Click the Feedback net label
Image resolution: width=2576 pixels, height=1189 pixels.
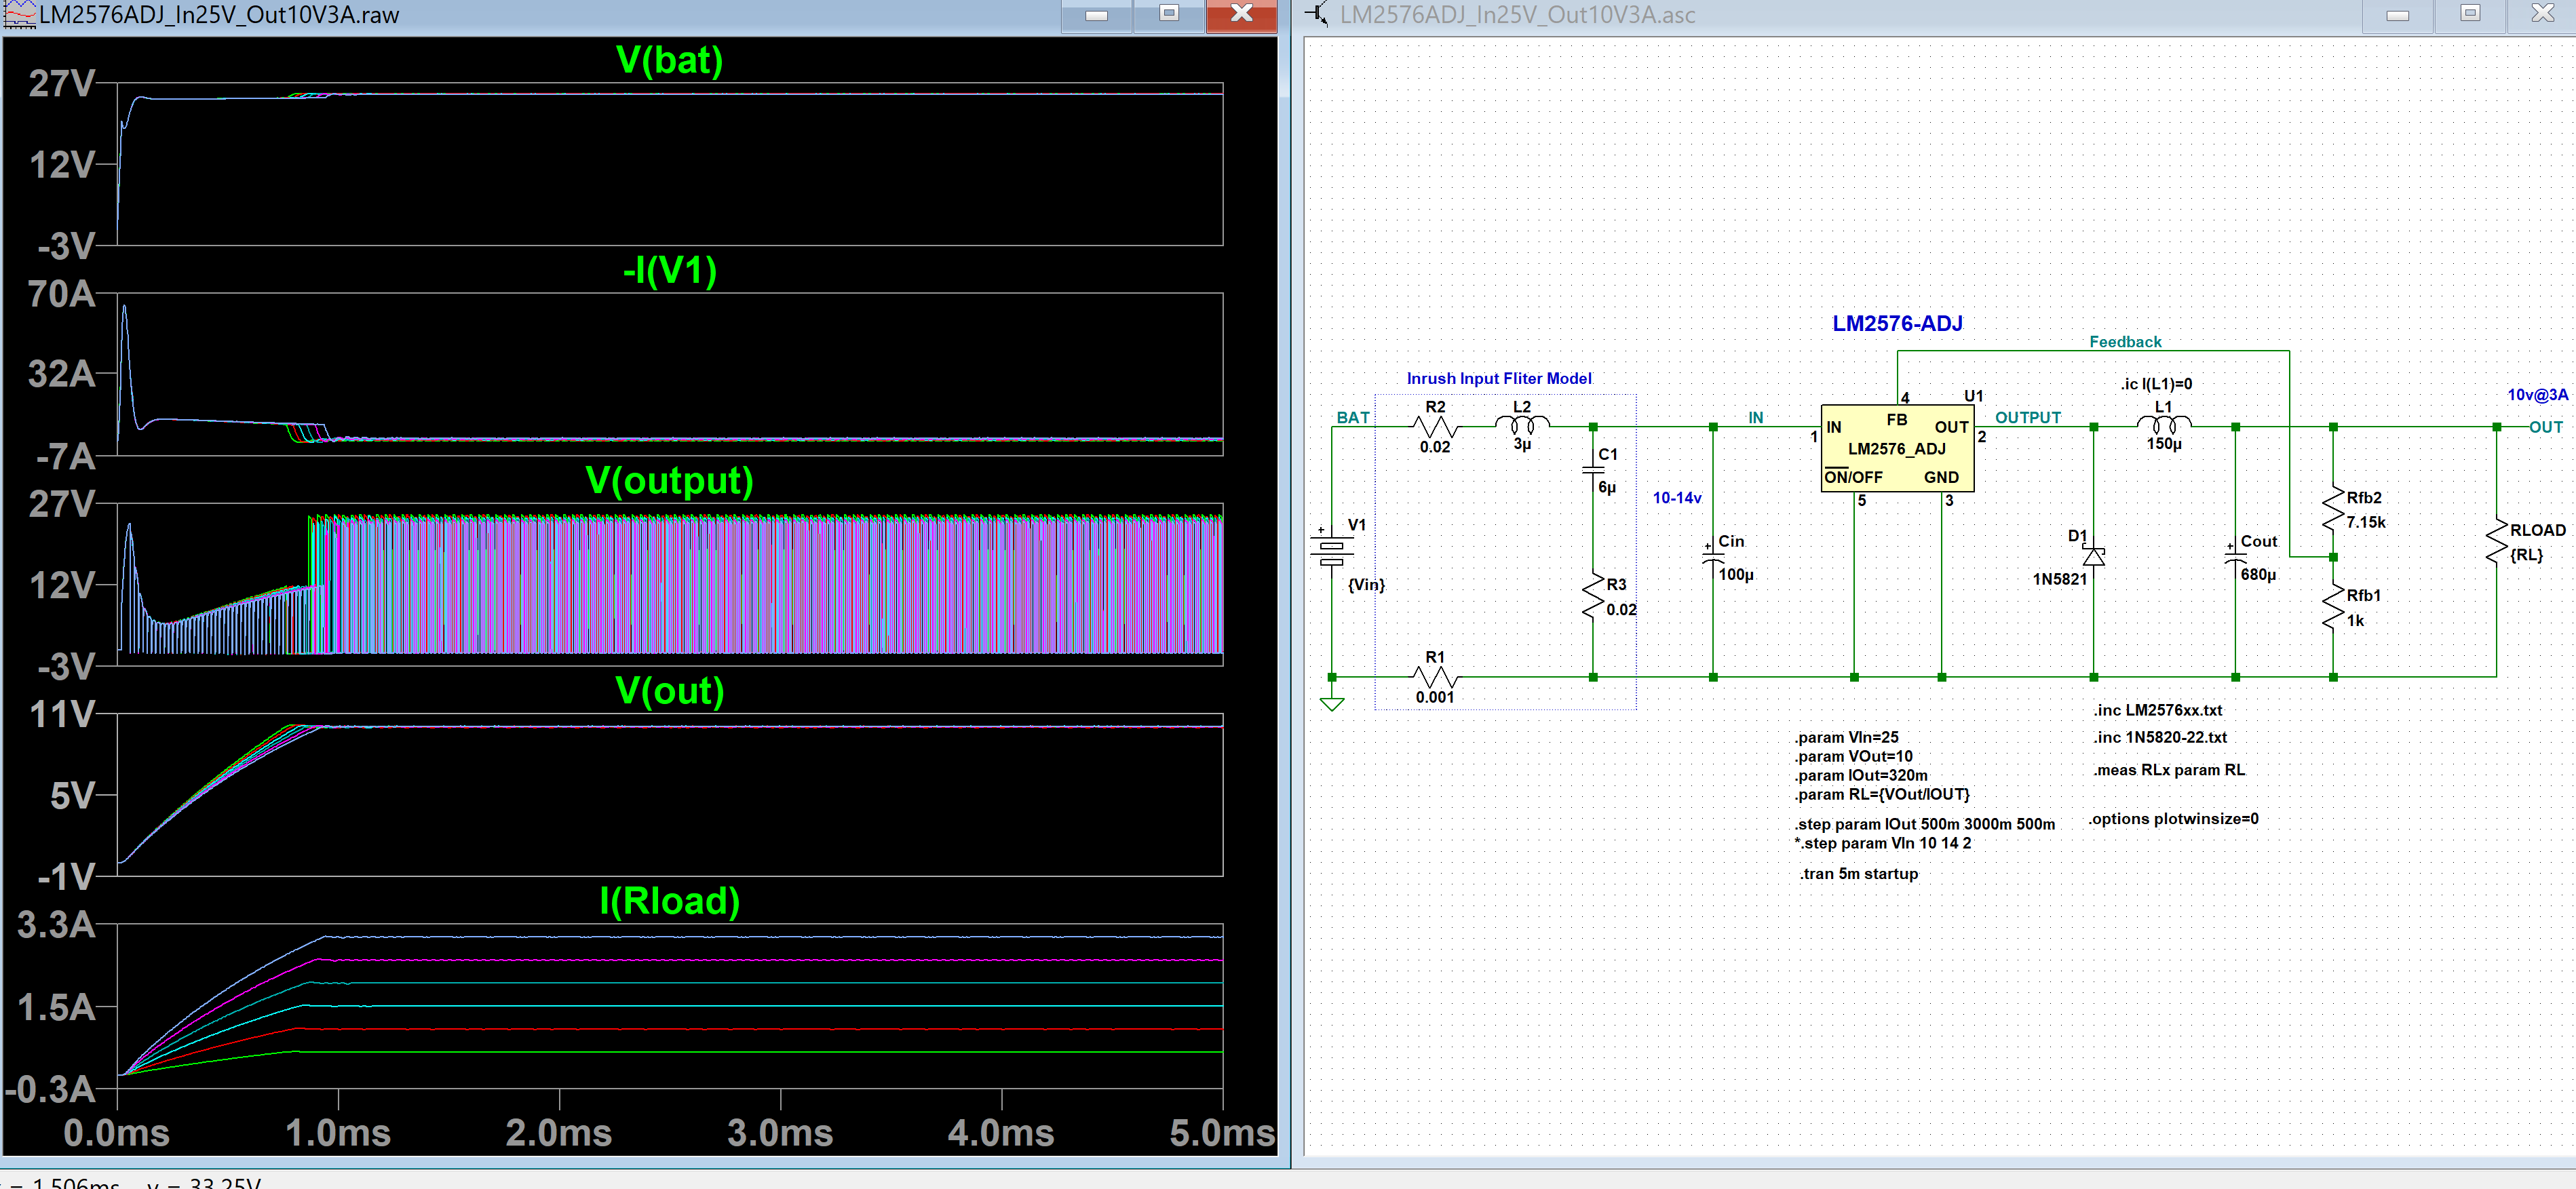click(2125, 342)
